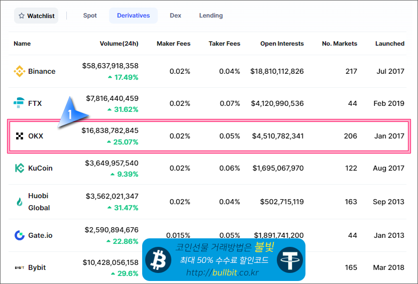Select Bybit volume $10,428,056,158
The height and width of the screenshot is (284, 418).
click(111, 262)
